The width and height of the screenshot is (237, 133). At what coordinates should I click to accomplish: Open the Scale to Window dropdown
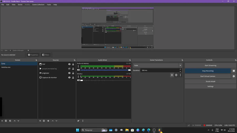28,50
